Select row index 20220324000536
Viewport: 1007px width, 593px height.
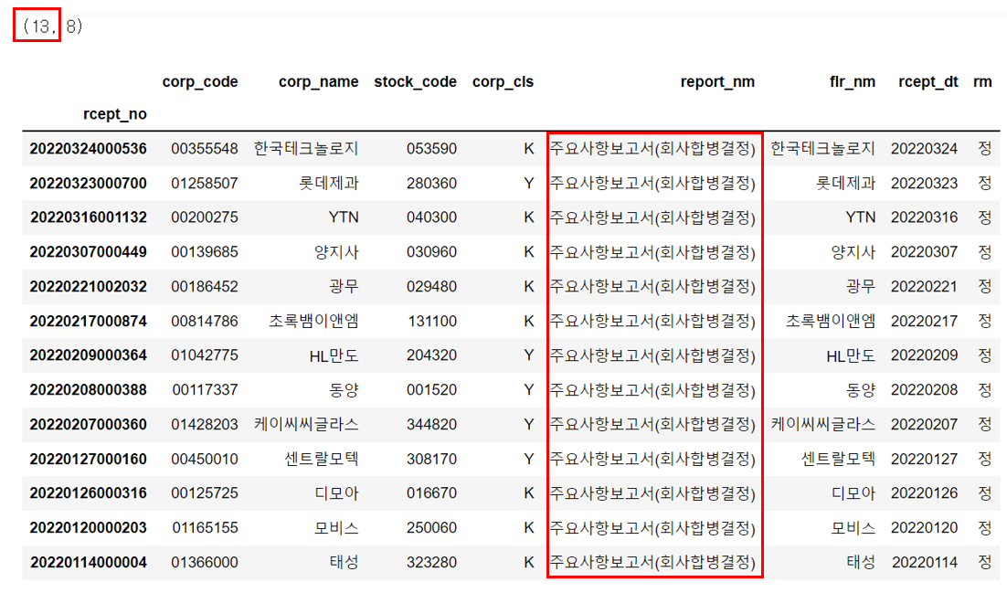click(x=88, y=149)
